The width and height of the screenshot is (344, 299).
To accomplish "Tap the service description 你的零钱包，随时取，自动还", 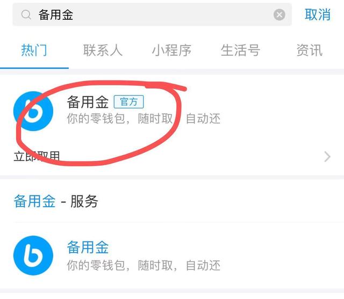I will (x=144, y=265).
